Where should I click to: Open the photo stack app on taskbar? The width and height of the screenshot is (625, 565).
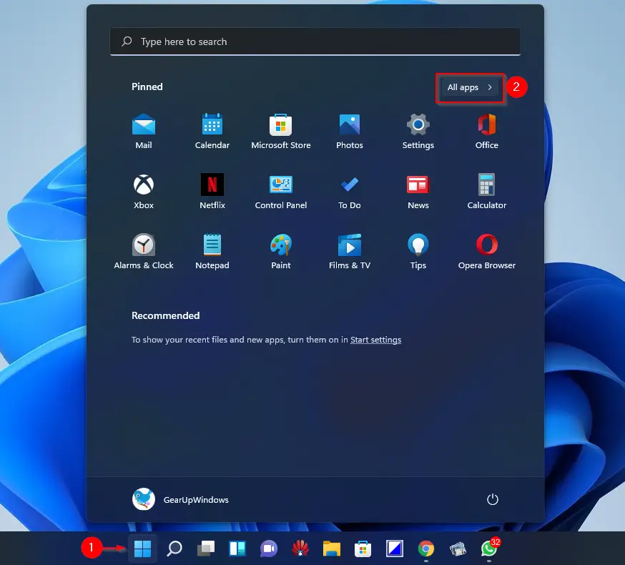[458, 549]
